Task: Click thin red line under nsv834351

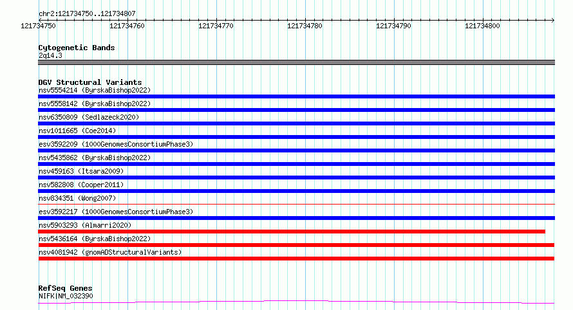Action: coord(296,204)
